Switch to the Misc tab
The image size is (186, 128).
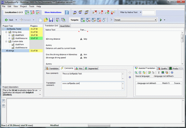point(79,68)
